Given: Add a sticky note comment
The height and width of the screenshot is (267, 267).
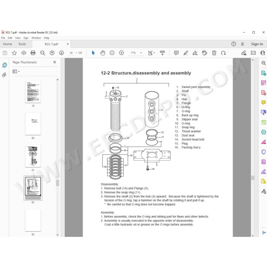Looking at the screenshot, I should 176,53.
